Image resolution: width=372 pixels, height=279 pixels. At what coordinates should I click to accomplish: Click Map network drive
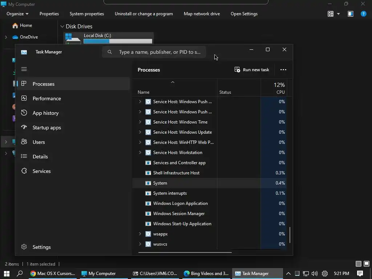[202, 14]
